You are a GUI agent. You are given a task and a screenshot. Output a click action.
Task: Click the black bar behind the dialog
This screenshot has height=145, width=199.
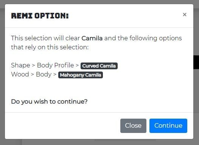pos(196,62)
